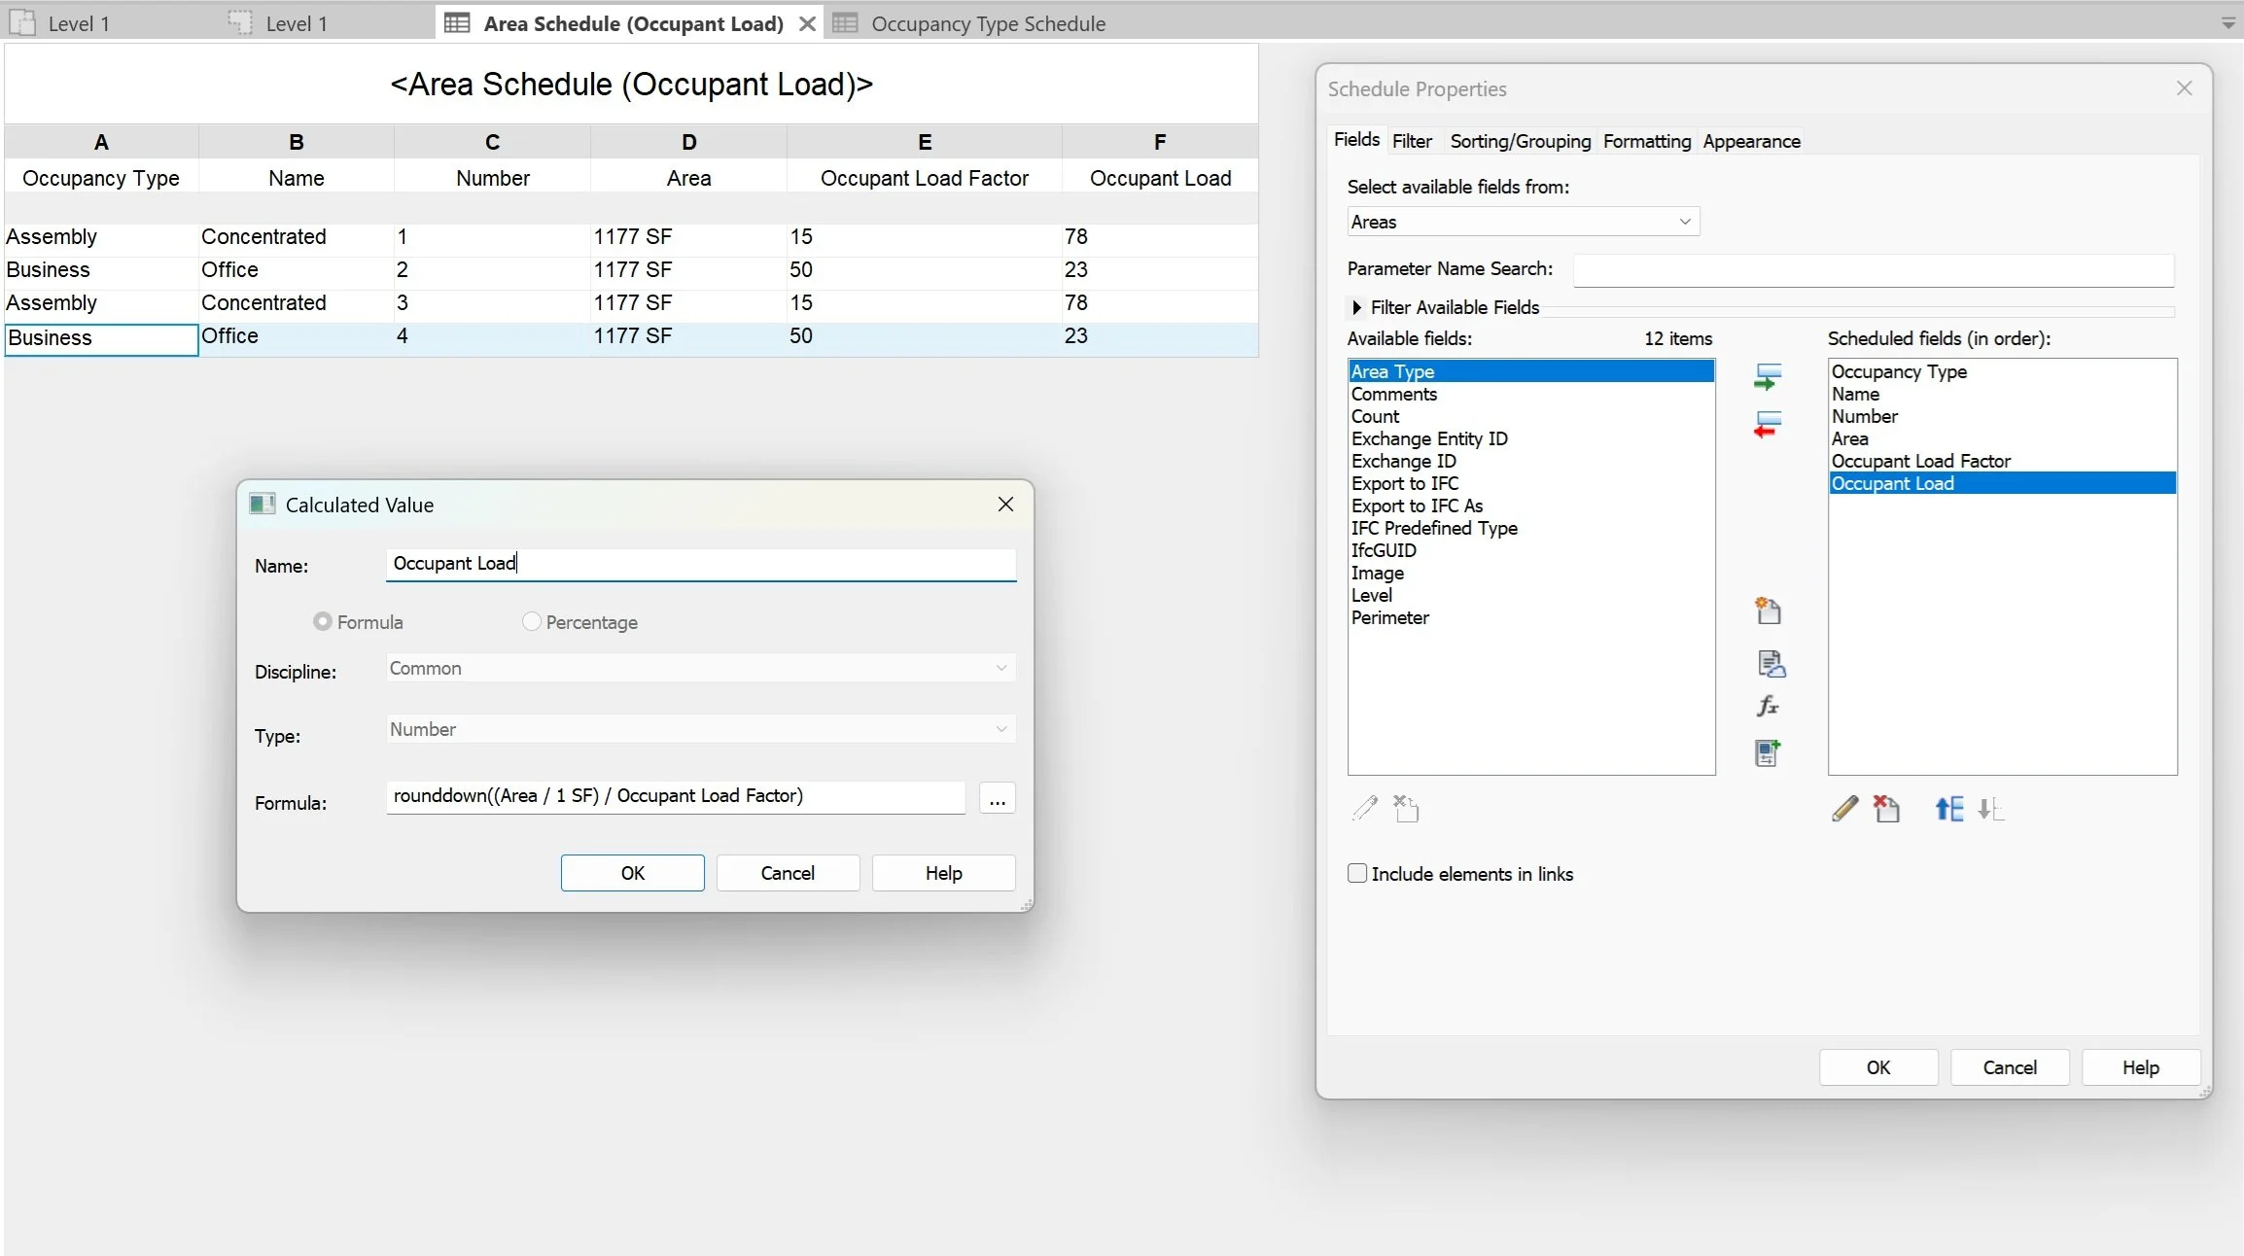Select Export to IFC As field
2244x1256 pixels.
click(x=1530, y=506)
